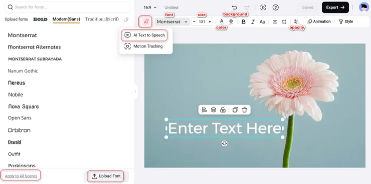Open the help question mark icon
The height and width of the screenshot is (184, 371).
(275, 7)
